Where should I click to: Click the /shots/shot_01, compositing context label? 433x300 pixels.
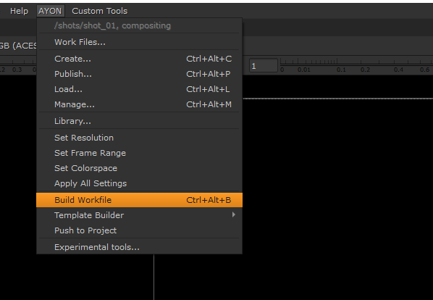[x=112, y=25]
